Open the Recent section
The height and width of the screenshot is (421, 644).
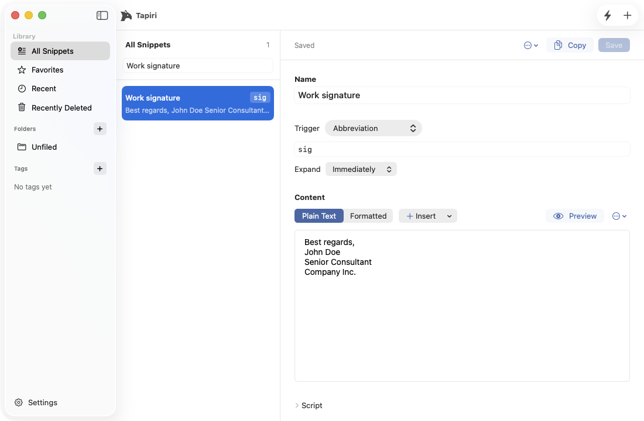tap(60, 89)
